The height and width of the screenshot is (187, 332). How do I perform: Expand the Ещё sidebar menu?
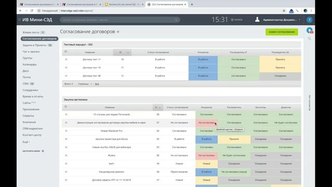click(x=26, y=142)
